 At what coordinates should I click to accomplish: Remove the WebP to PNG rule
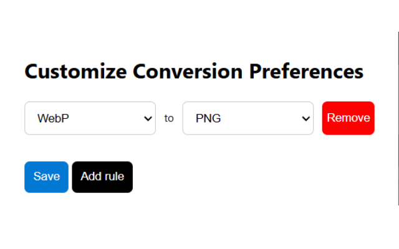click(348, 118)
